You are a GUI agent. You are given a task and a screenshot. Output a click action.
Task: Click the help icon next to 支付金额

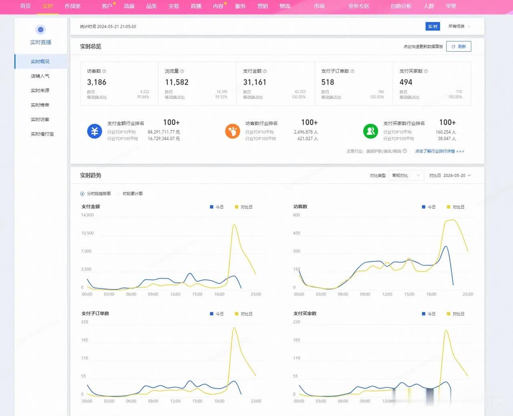click(x=265, y=71)
